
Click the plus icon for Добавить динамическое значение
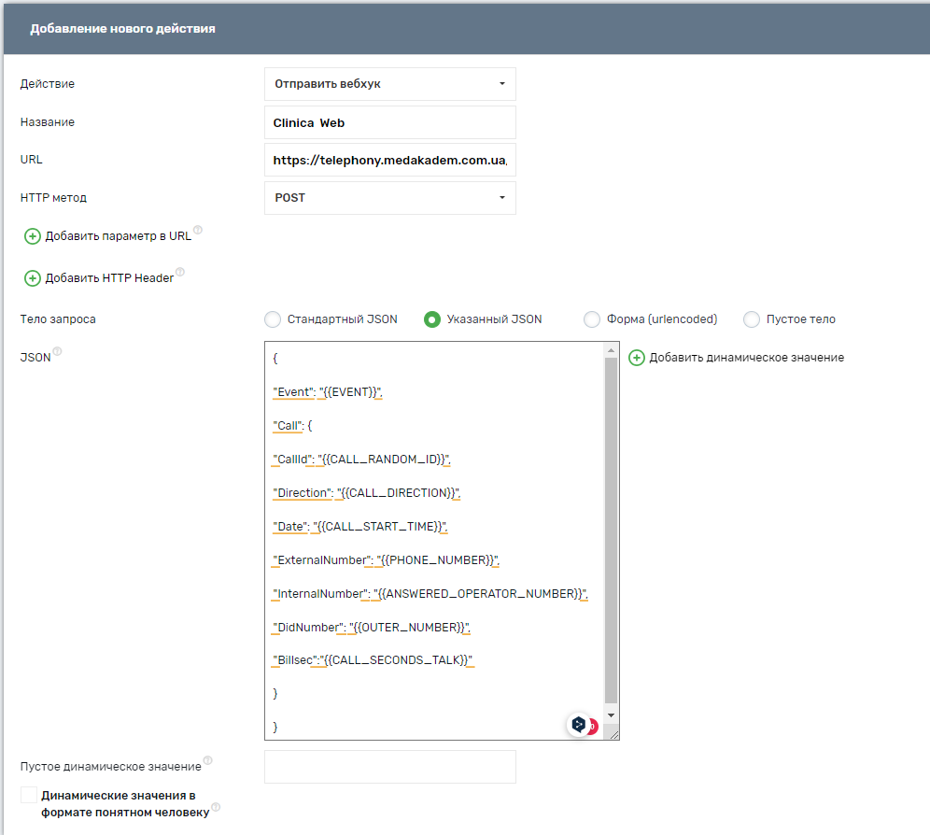coord(637,358)
